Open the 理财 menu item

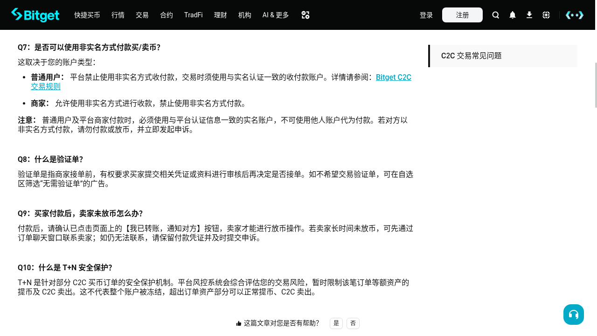coord(221,15)
